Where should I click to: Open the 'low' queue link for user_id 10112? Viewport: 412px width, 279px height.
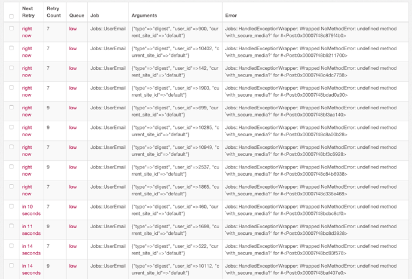[73, 266]
